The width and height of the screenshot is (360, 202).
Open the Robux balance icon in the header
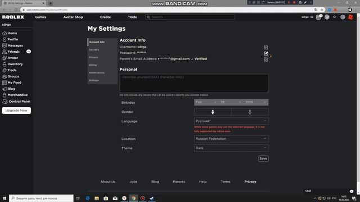(x=327, y=17)
